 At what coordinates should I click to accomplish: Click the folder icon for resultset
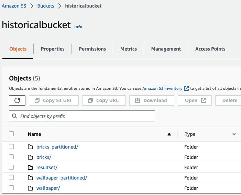[x=30, y=167]
